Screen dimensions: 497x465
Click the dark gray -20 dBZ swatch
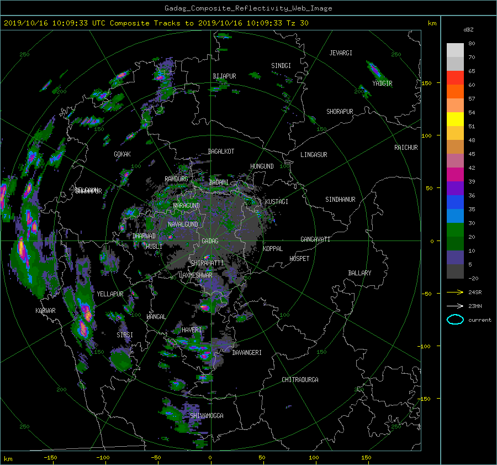(455, 271)
